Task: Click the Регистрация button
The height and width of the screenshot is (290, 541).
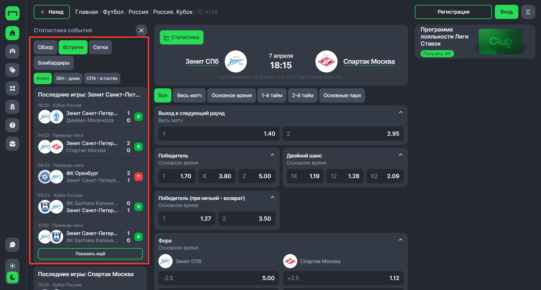Action: (453, 12)
